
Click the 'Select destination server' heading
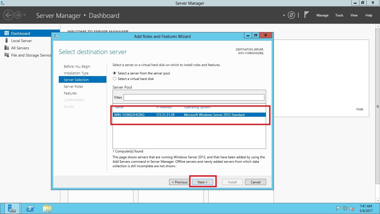(93, 52)
